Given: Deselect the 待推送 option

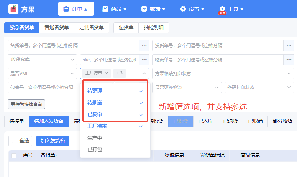Looking at the screenshot, I should pyautogui.click(x=115, y=103).
